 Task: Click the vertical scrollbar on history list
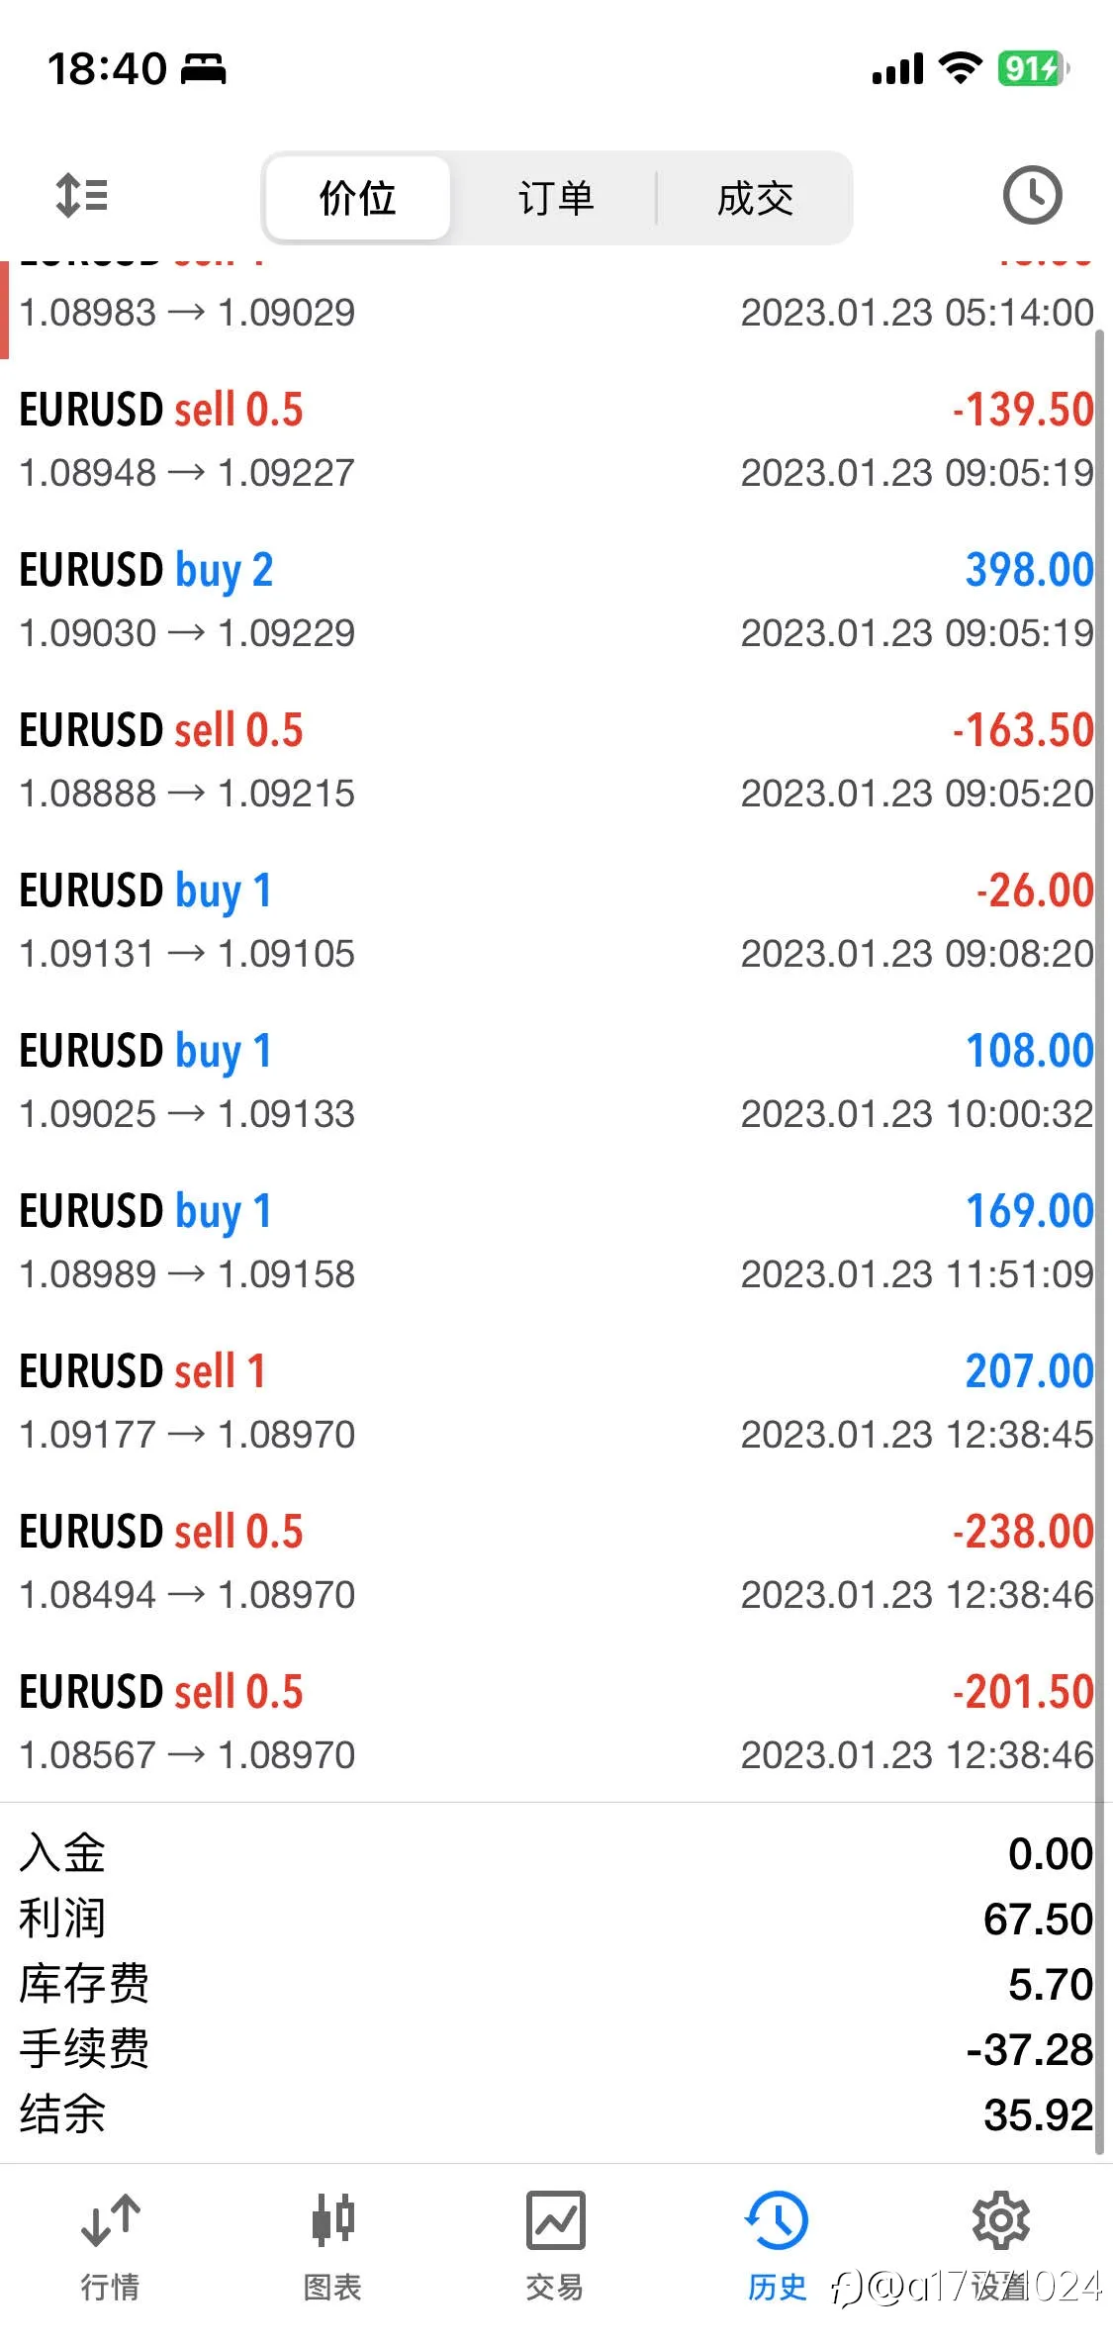tap(1099, 1242)
